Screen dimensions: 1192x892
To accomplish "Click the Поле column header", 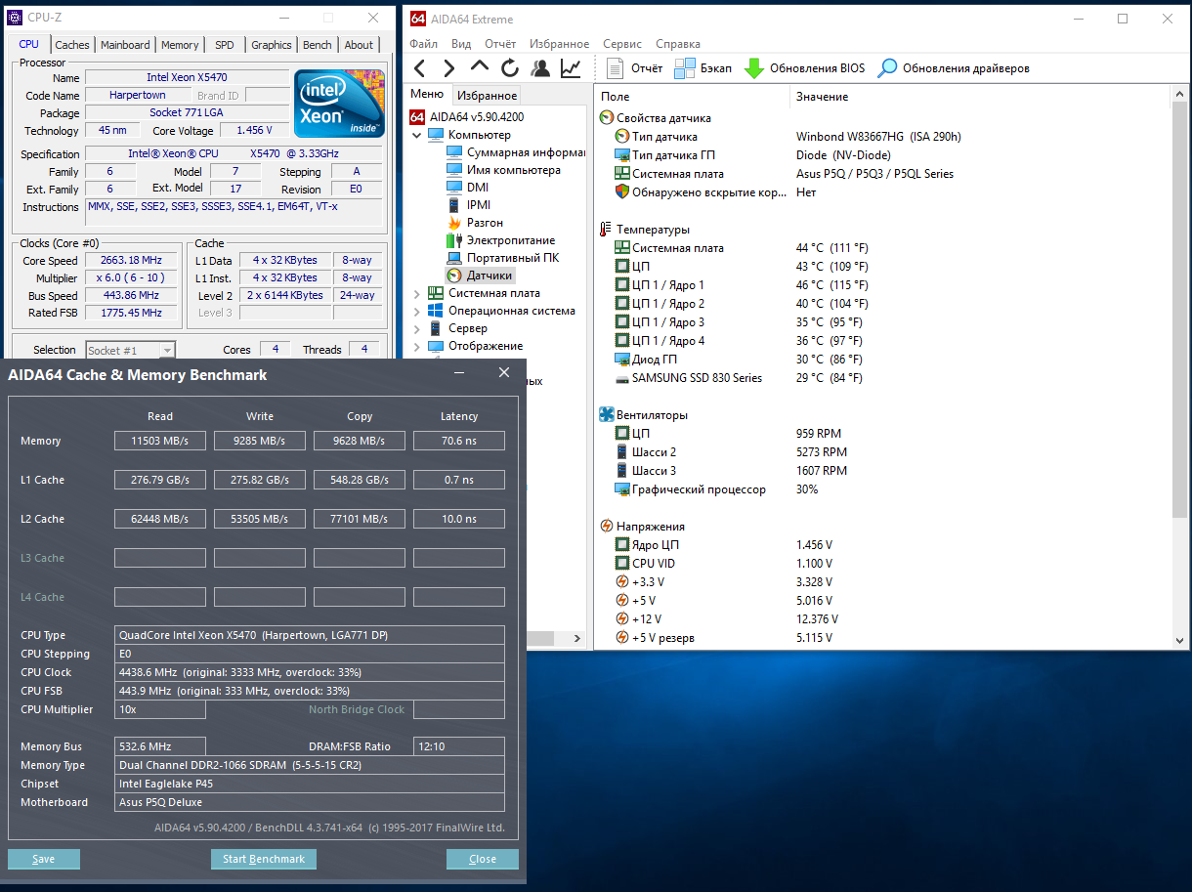I will point(693,97).
